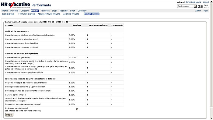Click the Pondere column header
The height and width of the screenshot is (120, 213).
[x=77, y=25]
